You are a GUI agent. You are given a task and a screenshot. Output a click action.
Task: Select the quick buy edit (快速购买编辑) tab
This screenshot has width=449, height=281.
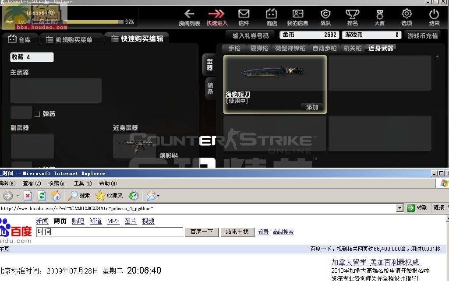(x=137, y=39)
